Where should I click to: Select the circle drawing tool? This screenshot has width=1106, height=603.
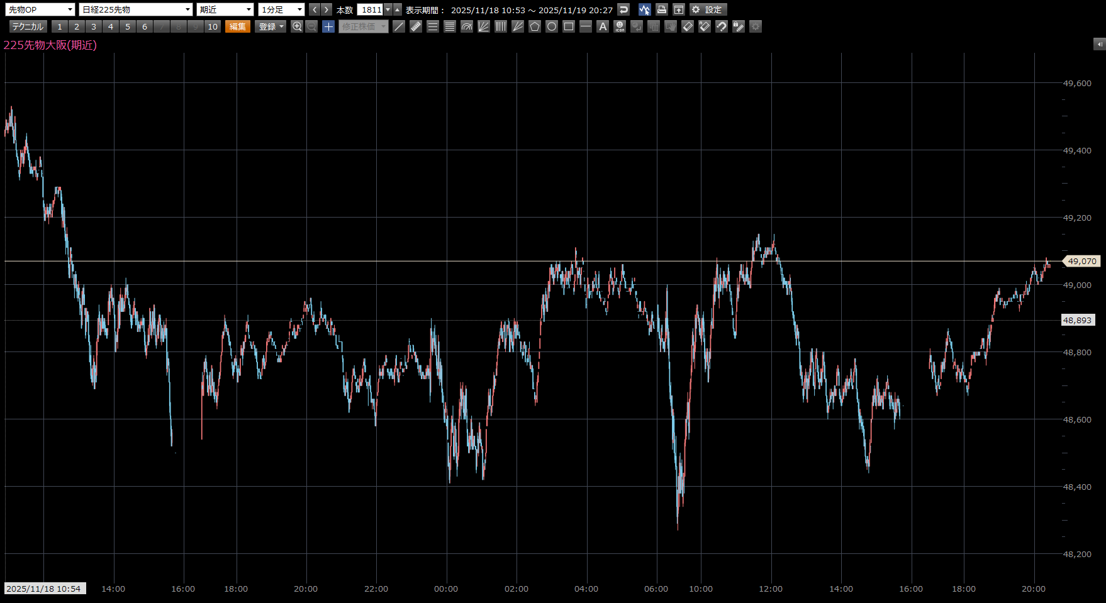click(x=552, y=26)
